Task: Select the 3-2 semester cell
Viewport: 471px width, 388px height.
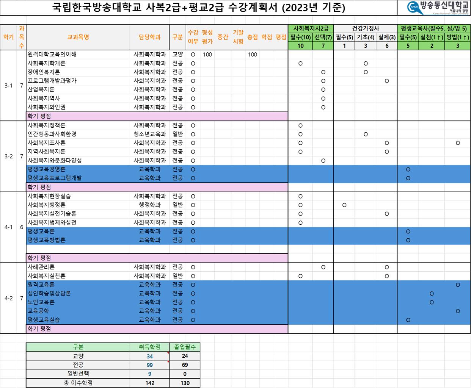Action: point(8,156)
